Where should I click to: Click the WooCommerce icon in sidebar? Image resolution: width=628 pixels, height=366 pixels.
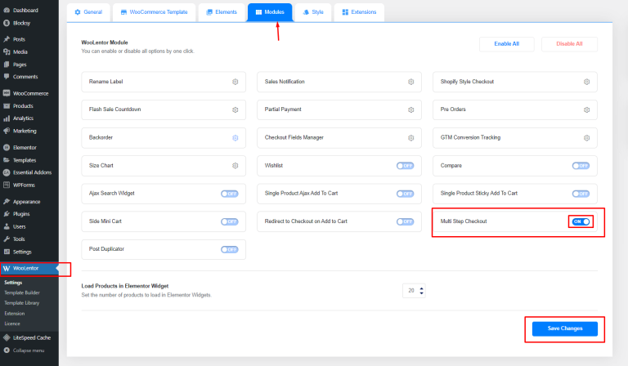(x=7, y=93)
